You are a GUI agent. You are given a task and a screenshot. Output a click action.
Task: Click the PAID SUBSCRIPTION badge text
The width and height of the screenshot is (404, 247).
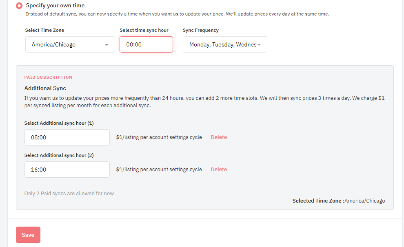[48, 77]
